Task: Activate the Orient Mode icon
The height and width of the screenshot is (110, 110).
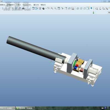Action: (x=40, y=9)
